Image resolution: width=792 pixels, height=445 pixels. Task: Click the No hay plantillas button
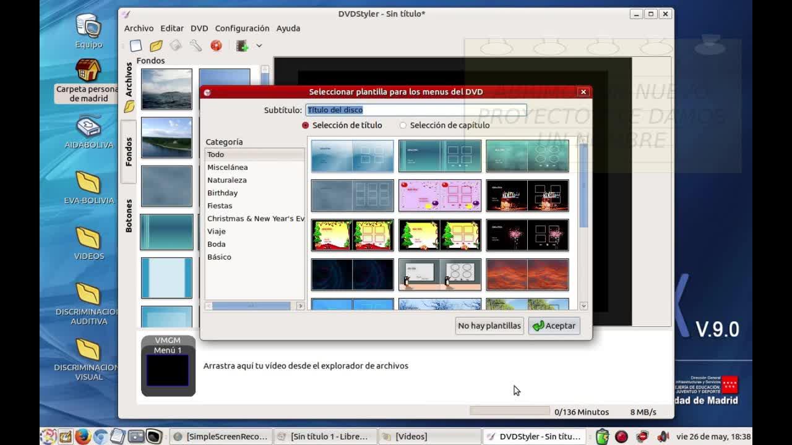click(x=489, y=326)
